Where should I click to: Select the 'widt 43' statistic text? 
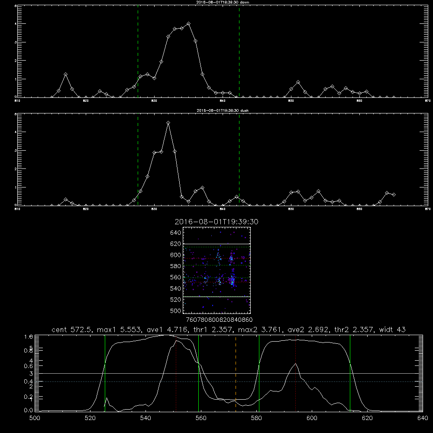point(392,330)
